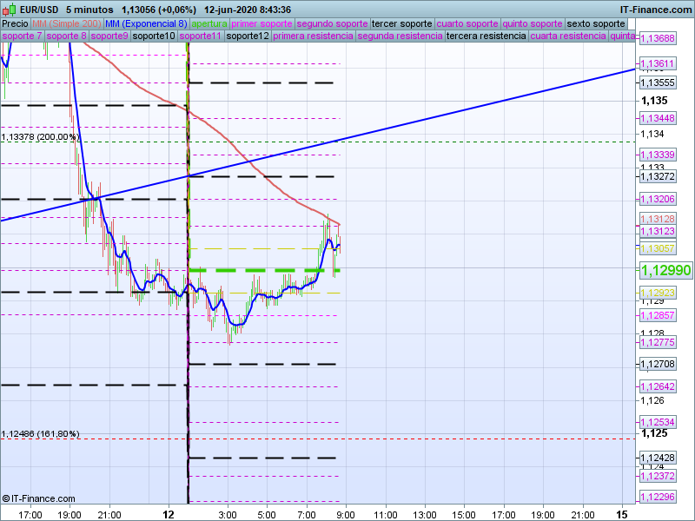Click the soporte10 legend label
This screenshot has width=695, height=521.
pos(156,36)
